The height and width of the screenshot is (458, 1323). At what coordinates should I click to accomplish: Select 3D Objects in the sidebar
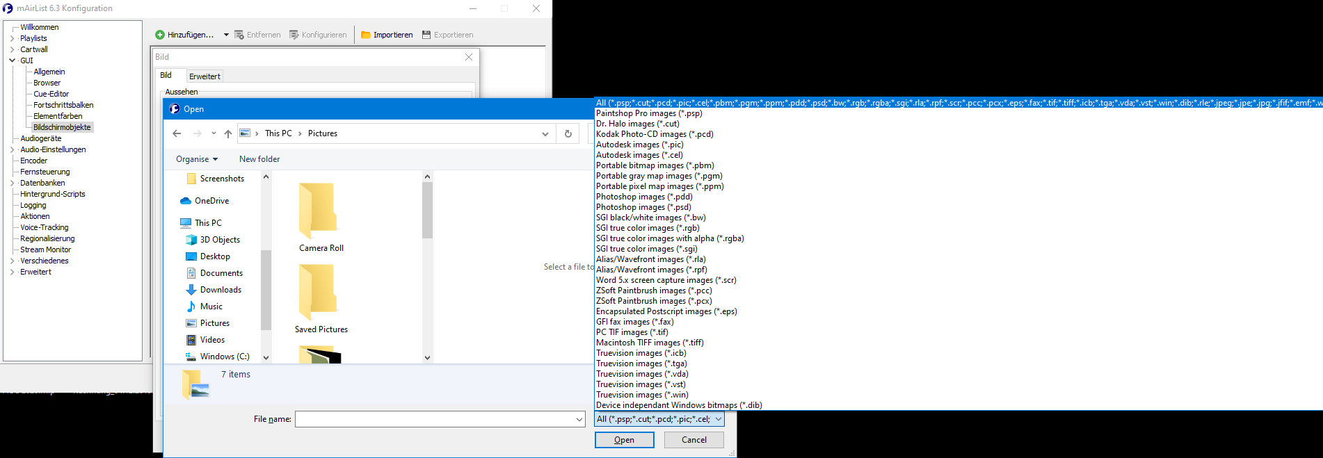220,240
